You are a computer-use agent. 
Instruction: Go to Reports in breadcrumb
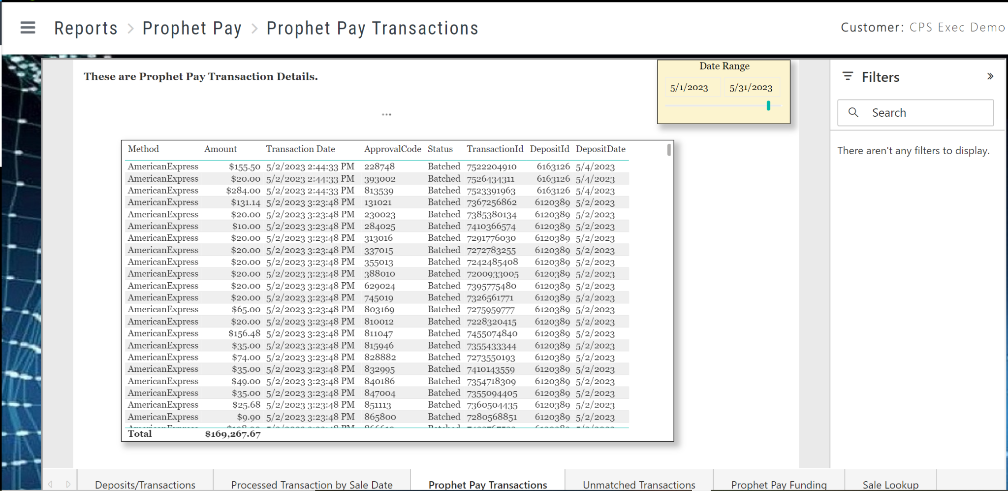point(86,28)
